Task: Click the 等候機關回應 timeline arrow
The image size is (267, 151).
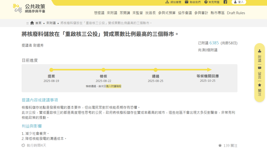Action: coord(209,69)
